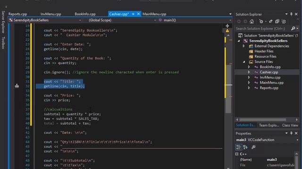The height and width of the screenshot is (169, 302).
Task: Expand the Reports.cpp tree node
Action: (x=249, y=88)
